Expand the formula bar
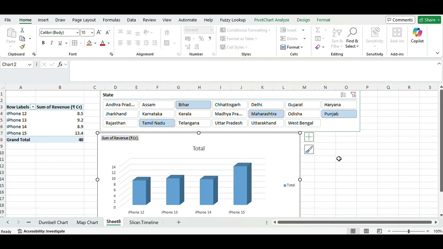The image size is (443, 249). (439, 64)
